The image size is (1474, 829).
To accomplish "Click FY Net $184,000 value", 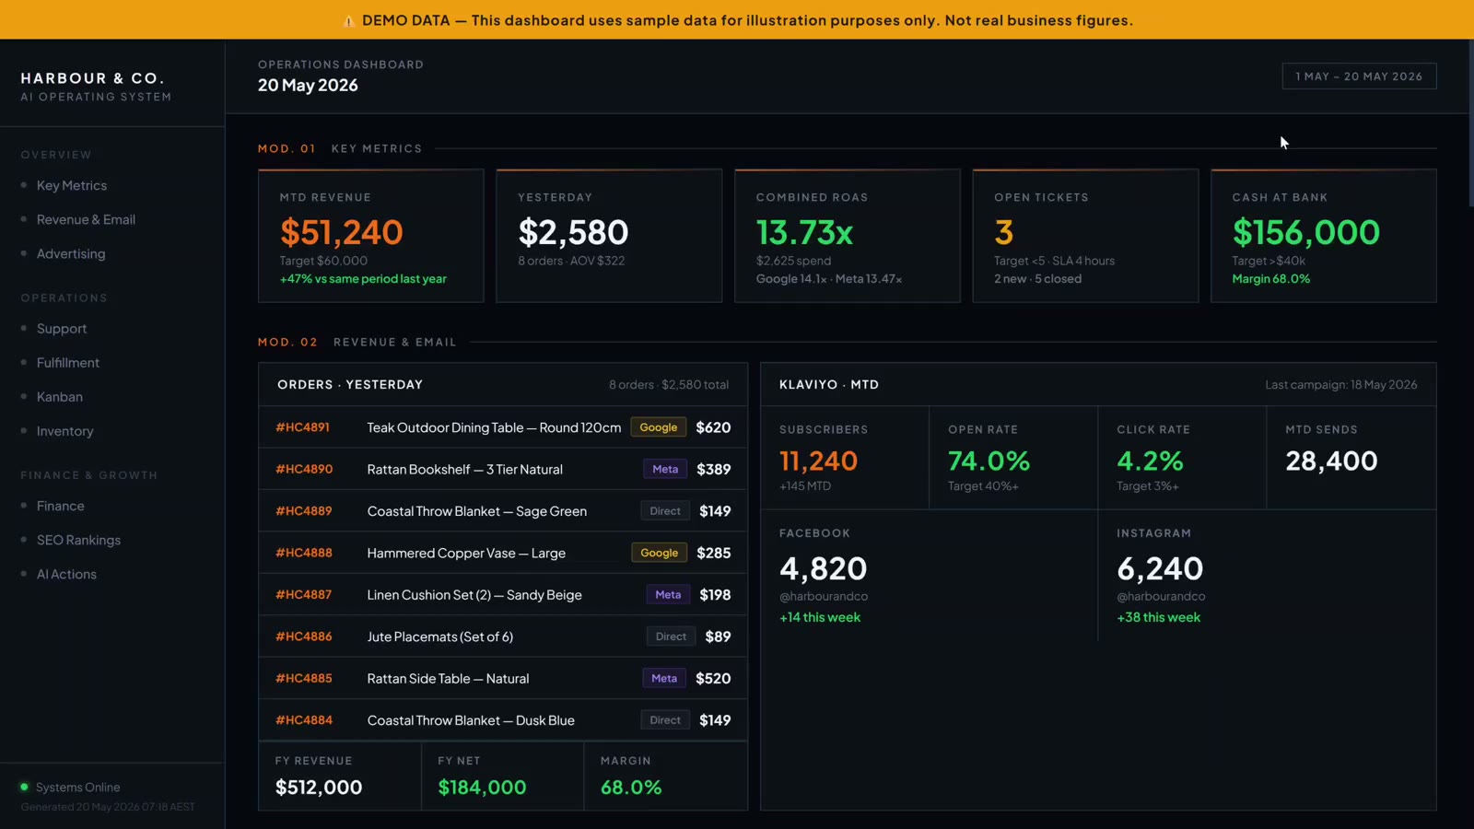I will pos(482,788).
